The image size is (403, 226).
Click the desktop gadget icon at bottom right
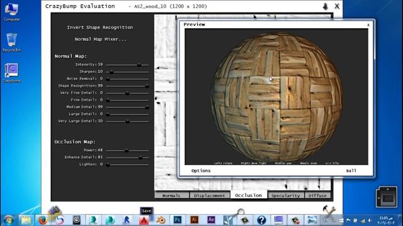pos(386,197)
